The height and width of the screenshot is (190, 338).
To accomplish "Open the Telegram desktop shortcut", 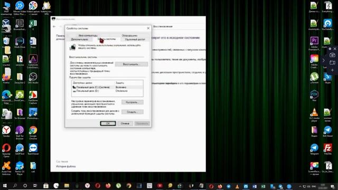I will (x=314, y=149).
